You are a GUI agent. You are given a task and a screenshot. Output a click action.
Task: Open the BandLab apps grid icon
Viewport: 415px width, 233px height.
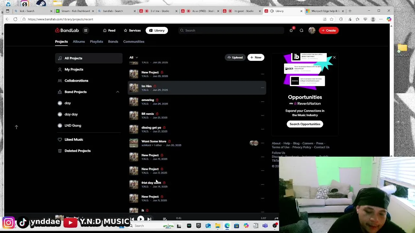(86, 30)
